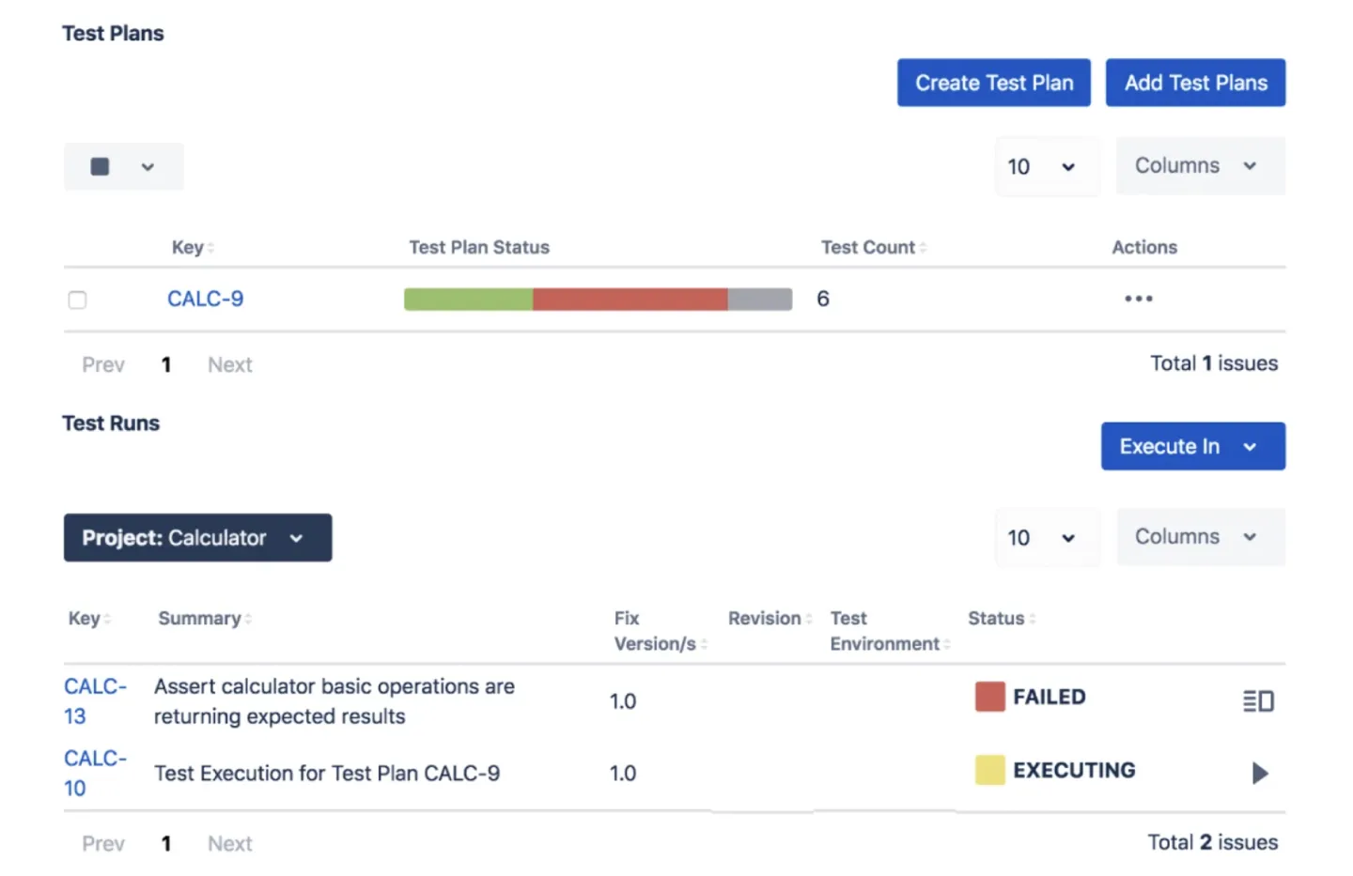The image size is (1353, 876).
Task: Open the Columns dropdown for Test Plans
Action: click(1200, 165)
